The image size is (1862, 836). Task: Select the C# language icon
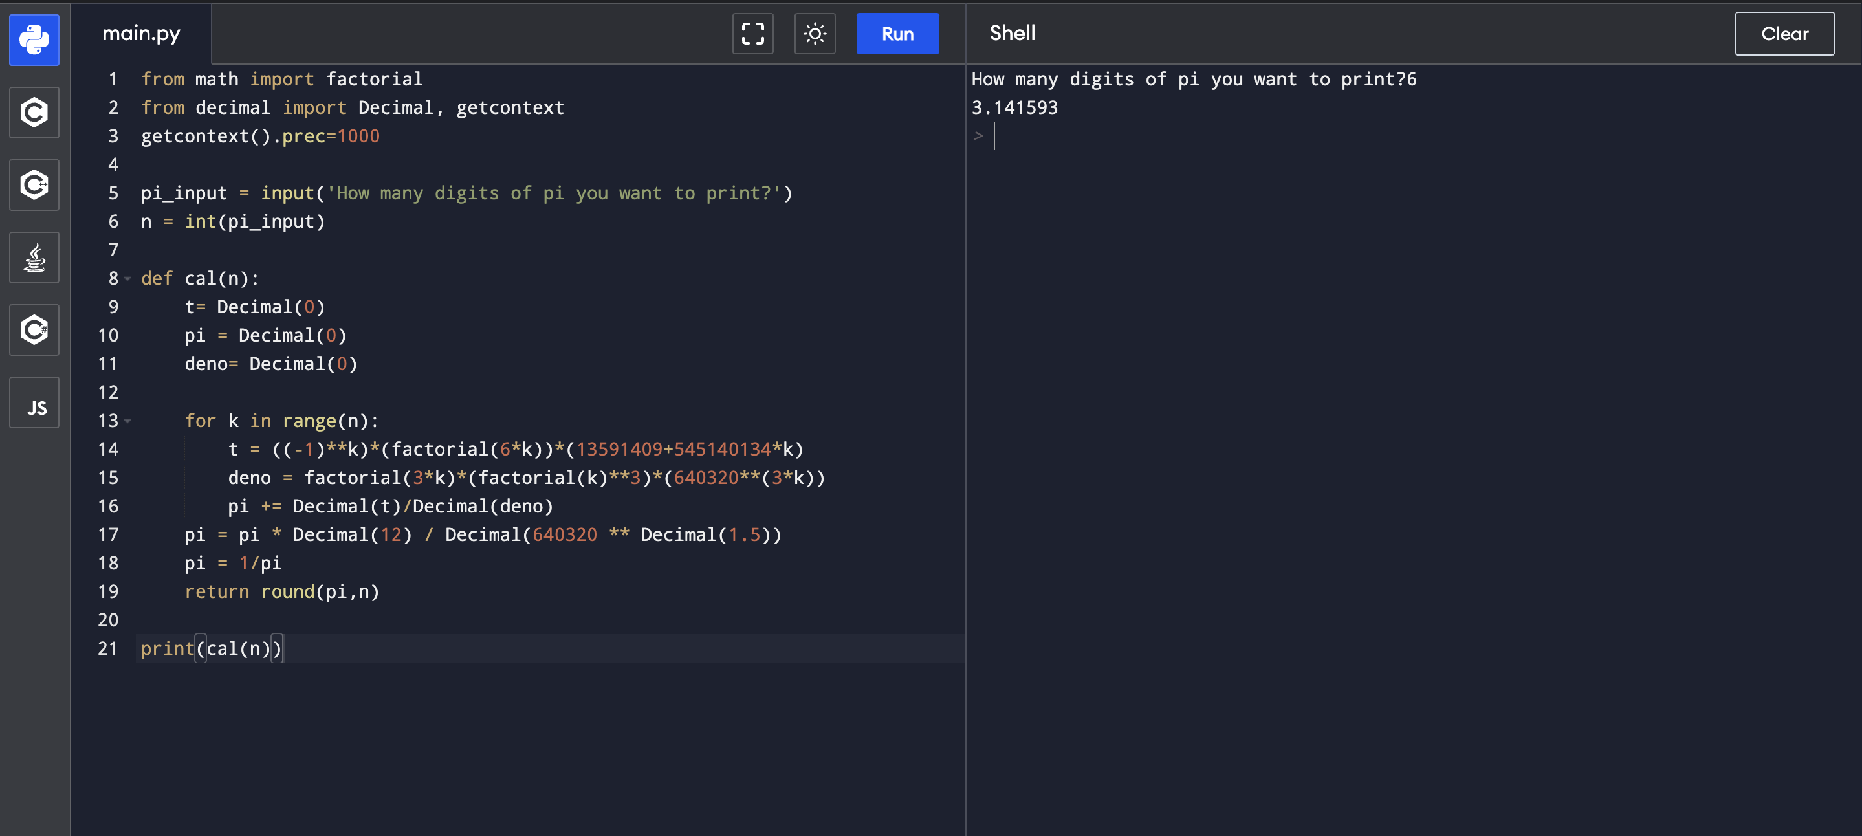pos(34,330)
